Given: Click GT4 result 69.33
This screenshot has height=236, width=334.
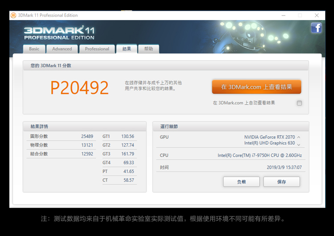Looking at the screenshot, I should click(x=129, y=163).
